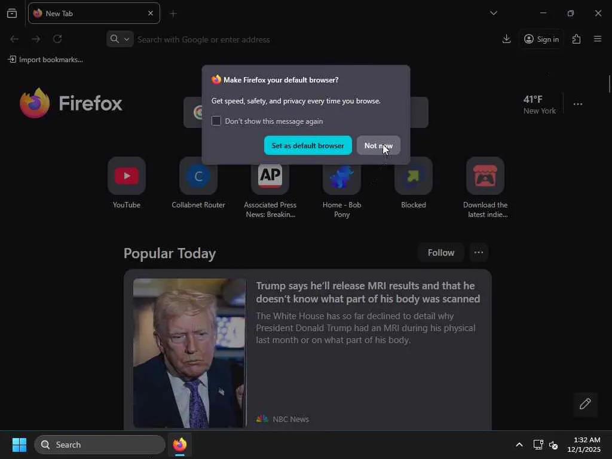Viewport: 612px width, 459px height.
Task: Close the New Tab tab
Action: click(x=151, y=13)
